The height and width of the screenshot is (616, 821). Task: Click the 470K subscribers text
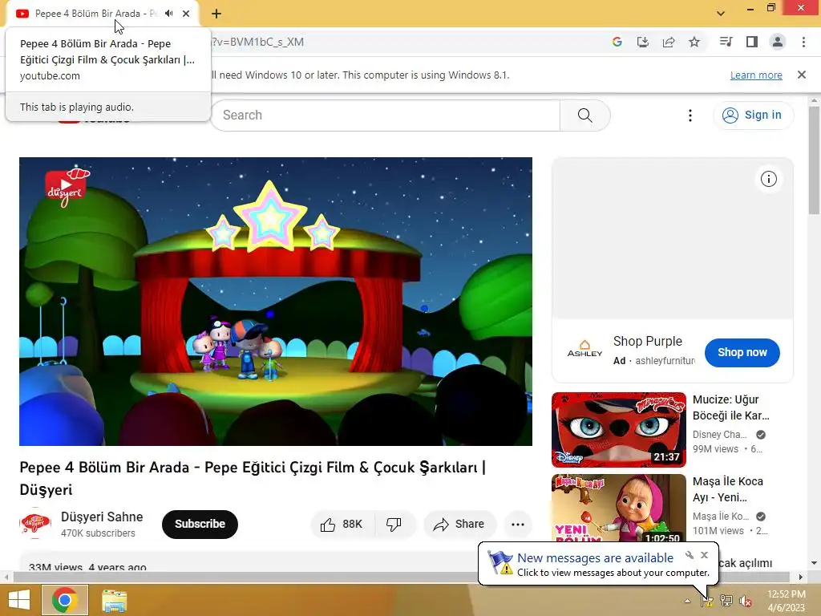point(98,533)
